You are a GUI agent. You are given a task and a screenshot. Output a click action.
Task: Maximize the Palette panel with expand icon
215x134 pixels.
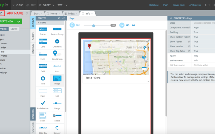pyautogui.click(x=59, y=18)
